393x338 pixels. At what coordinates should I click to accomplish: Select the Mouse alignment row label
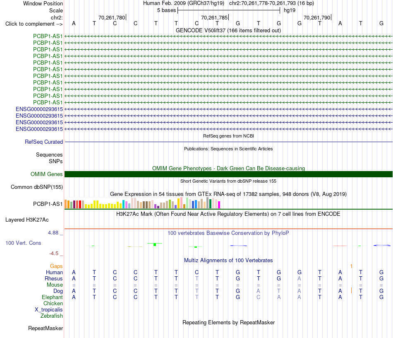pyautogui.click(x=55, y=285)
